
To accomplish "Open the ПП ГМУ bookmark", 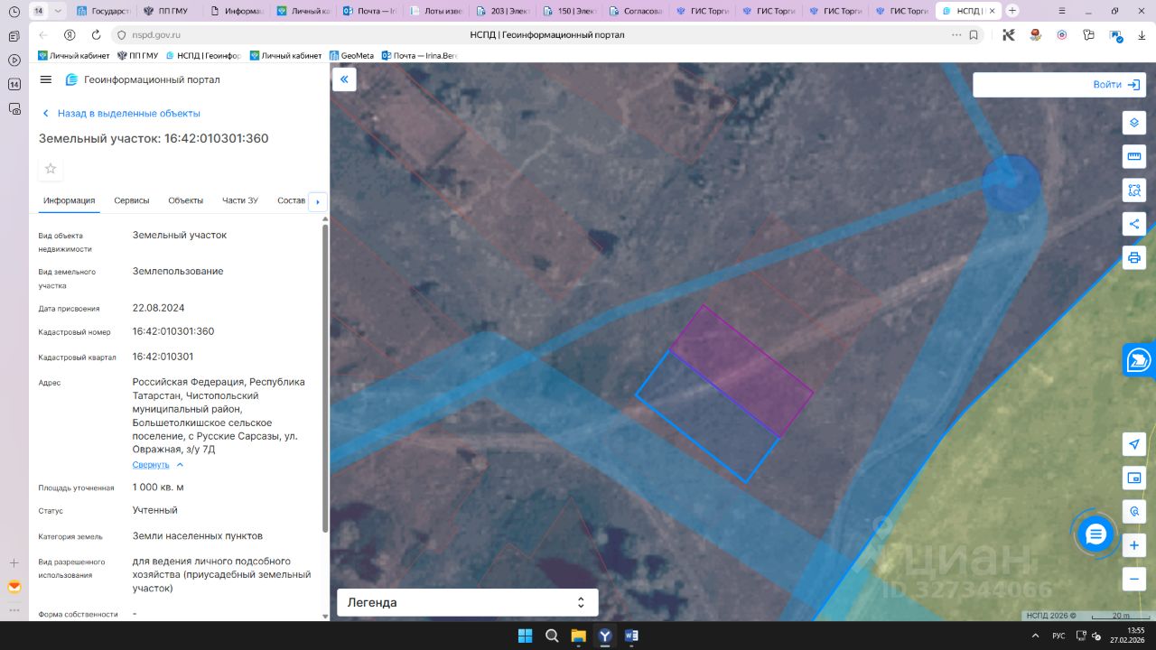I will point(137,56).
